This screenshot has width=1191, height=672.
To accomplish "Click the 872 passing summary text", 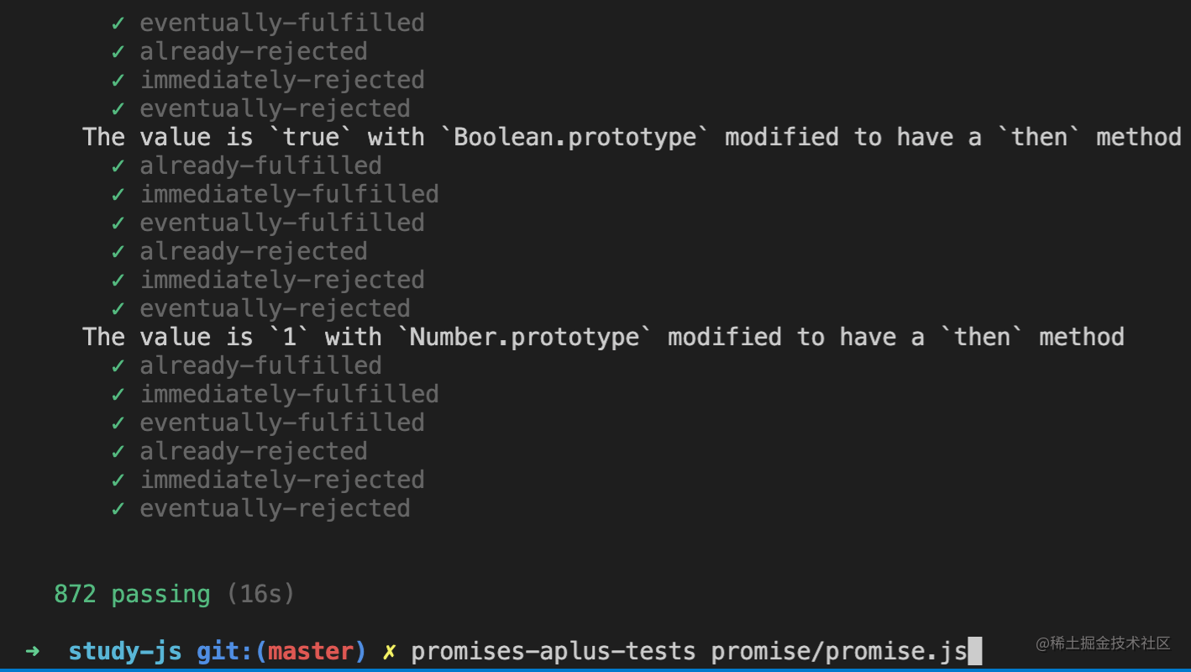I will 132,594.
